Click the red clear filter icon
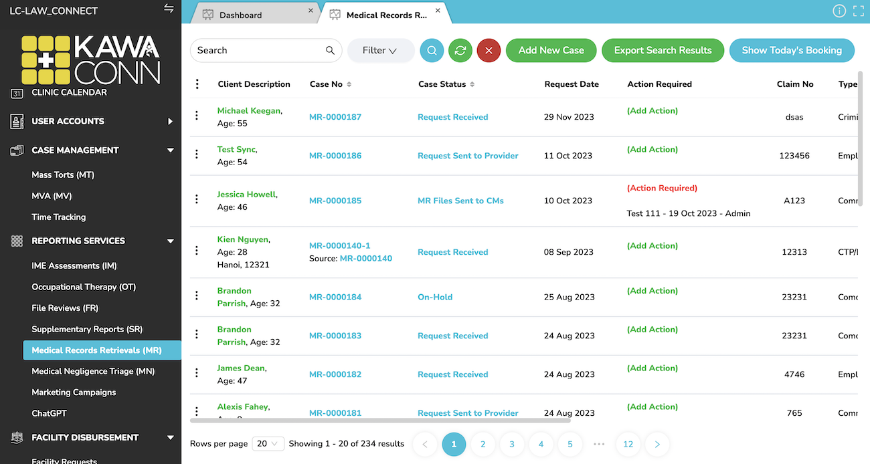The height and width of the screenshot is (464, 870). 489,50
